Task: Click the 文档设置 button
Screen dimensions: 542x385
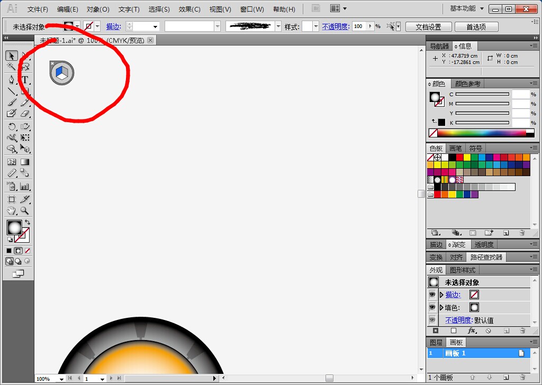Action: coord(428,26)
